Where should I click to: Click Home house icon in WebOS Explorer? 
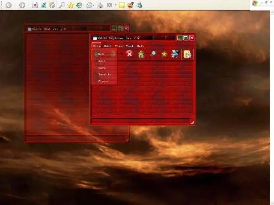point(141,54)
